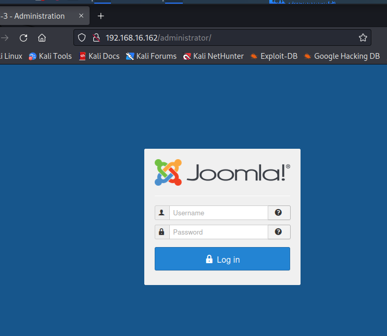The image size is (387, 336).
Task: Open the Kali Docs bookmark
Action: (99, 56)
